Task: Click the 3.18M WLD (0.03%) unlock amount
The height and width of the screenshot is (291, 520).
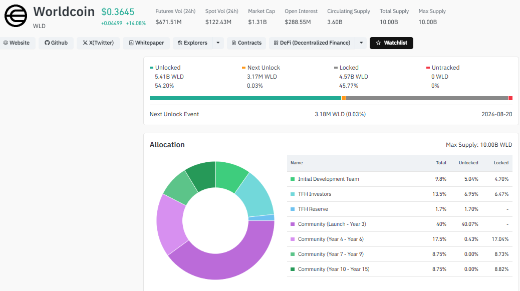Action: click(340, 114)
